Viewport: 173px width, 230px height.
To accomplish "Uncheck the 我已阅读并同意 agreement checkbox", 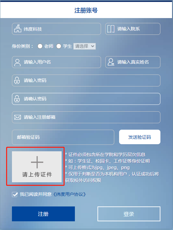I will tap(15, 195).
